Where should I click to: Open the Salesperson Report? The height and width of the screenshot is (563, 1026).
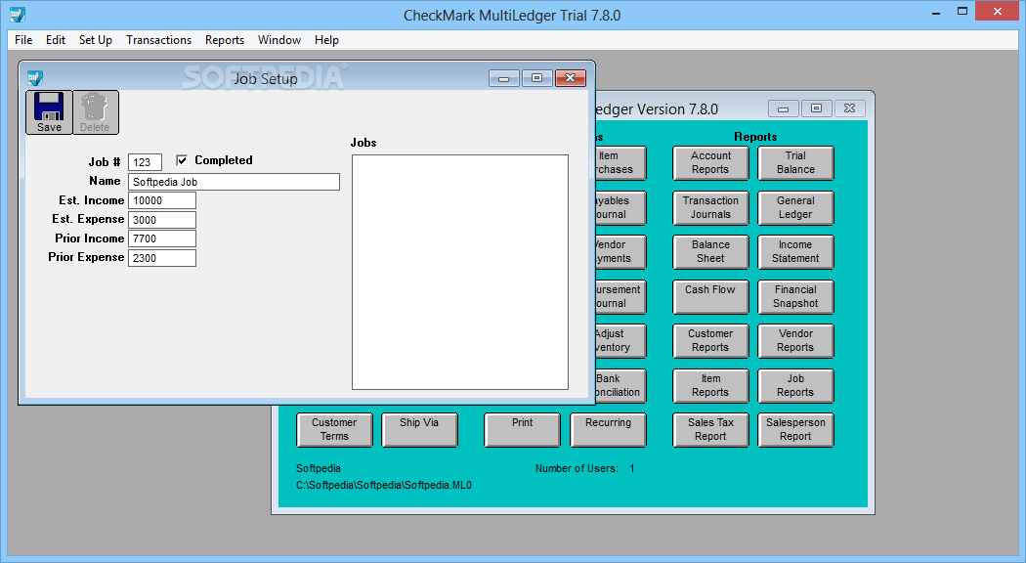795,429
